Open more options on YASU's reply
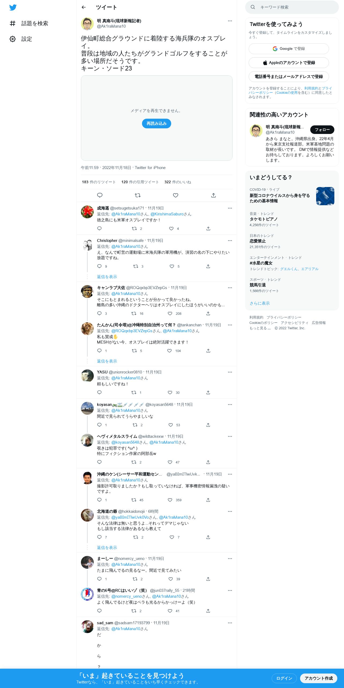The width and height of the screenshot is (344, 688). (x=230, y=372)
